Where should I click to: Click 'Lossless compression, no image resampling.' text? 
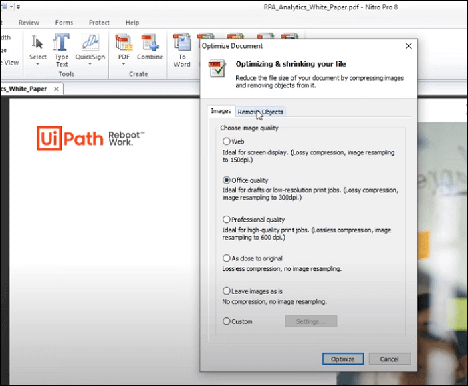(281, 269)
